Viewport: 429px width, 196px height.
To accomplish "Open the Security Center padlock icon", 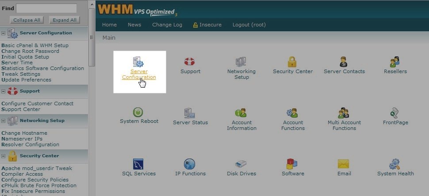I will click(x=292, y=62).
